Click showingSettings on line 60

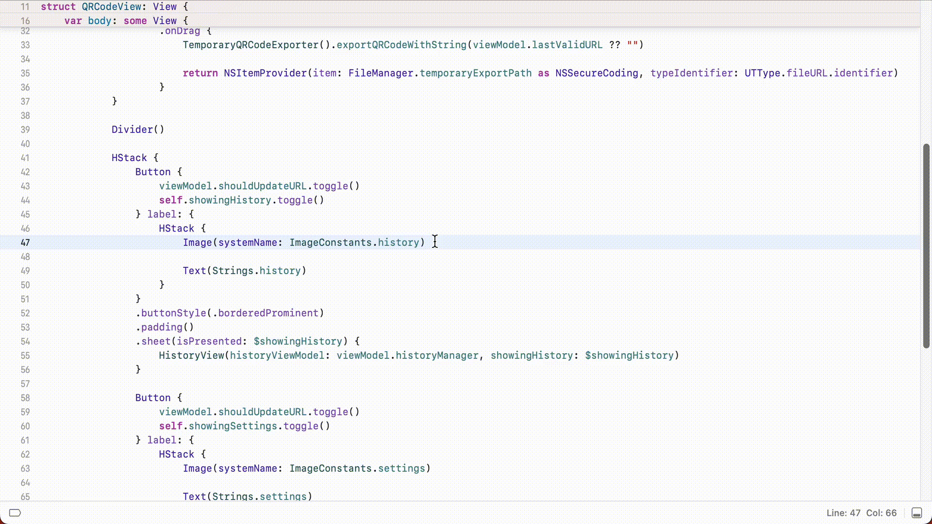pos(233,426)
